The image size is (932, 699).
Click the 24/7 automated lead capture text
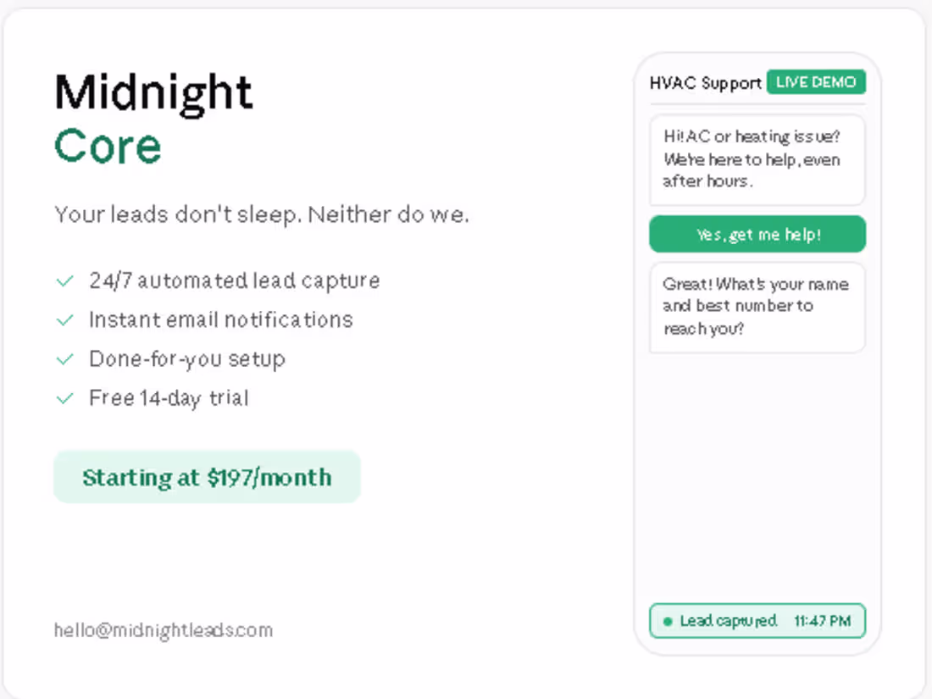point(234,280)
